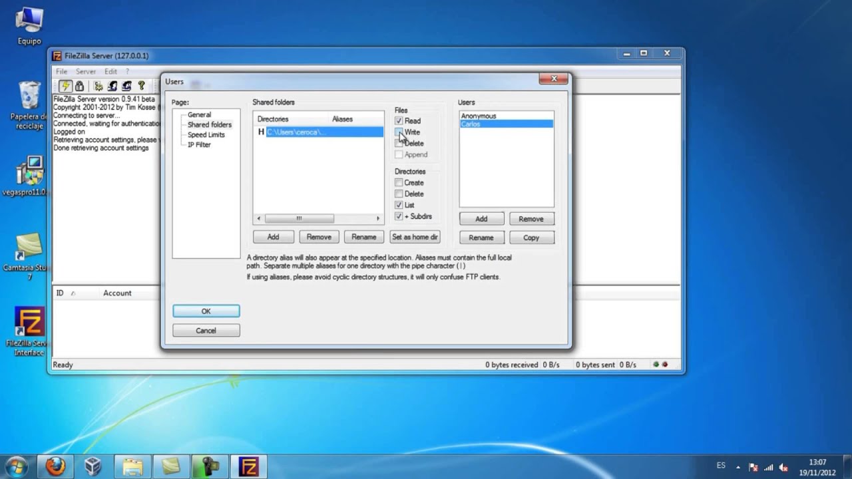Click the scrollbar left arrow in directories list

click(x=259, y=219)
